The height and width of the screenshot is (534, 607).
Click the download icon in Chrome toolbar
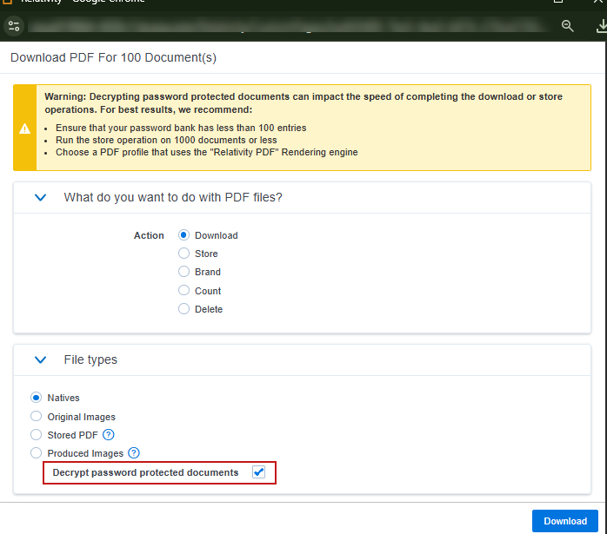601,26
